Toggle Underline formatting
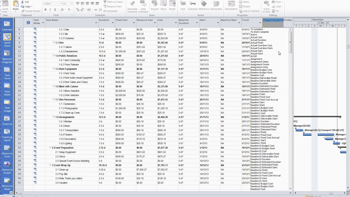 pos(55,10)
